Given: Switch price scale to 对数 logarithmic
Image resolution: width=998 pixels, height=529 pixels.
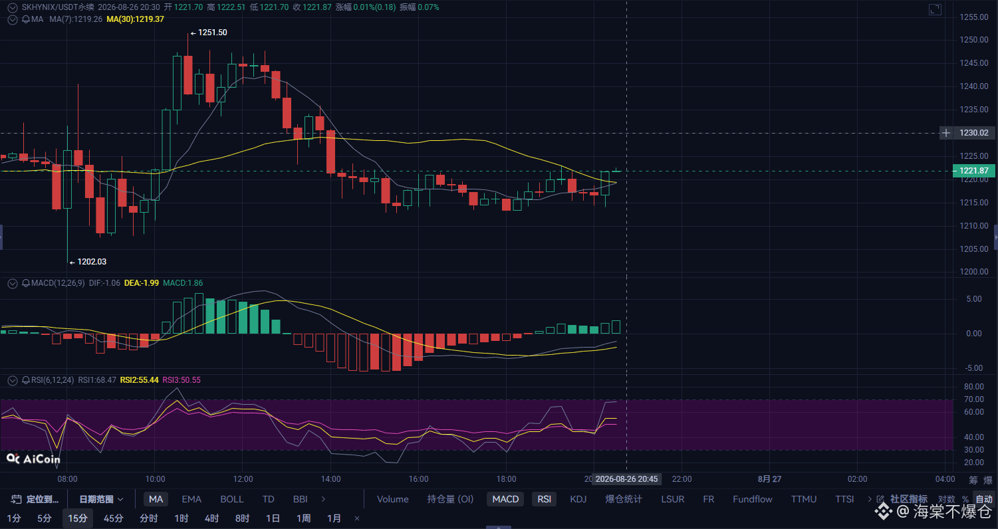Looking at the screenshot, I should pyautogui.click(x=946, y=499).
